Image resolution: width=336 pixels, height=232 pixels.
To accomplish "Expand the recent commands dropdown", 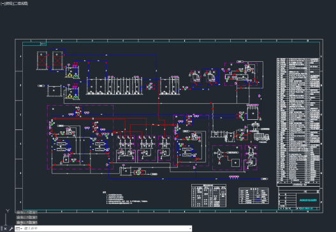I will (19, 229).
